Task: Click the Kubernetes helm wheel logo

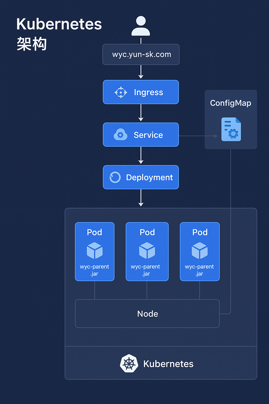Action: pyautogui.click(x=129, y=363)
